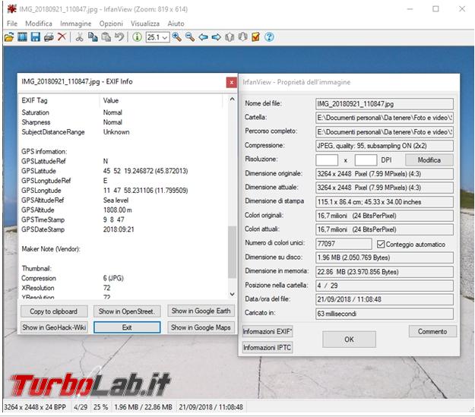Image resolution: width=475 pixels, height=417 pixels.
Task: Click Show in Google Earth button
Action: pos(201,311)
